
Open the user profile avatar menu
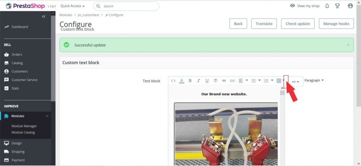pos(350,6)
